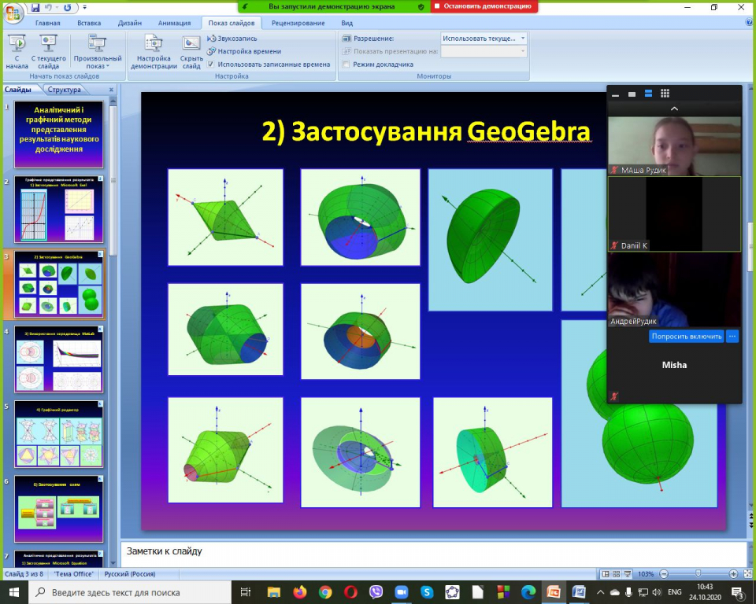The image size is (756, 604).
Task: Switch Zoom panel to single active speaker view
Action: (x=632, y=94)
